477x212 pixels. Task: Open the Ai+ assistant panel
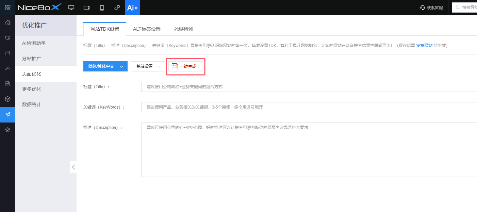(132, 7)
